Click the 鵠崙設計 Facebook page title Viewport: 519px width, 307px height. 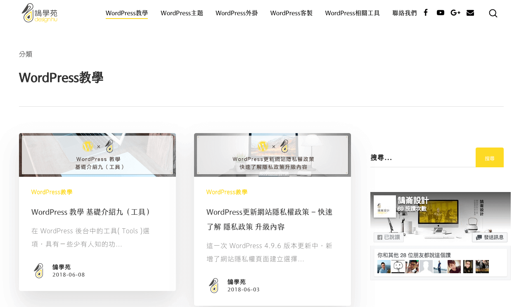point(413,201)
